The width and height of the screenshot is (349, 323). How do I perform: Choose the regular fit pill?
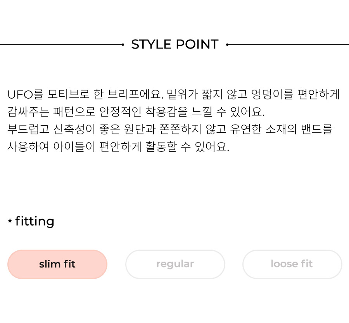pos(175,264)
